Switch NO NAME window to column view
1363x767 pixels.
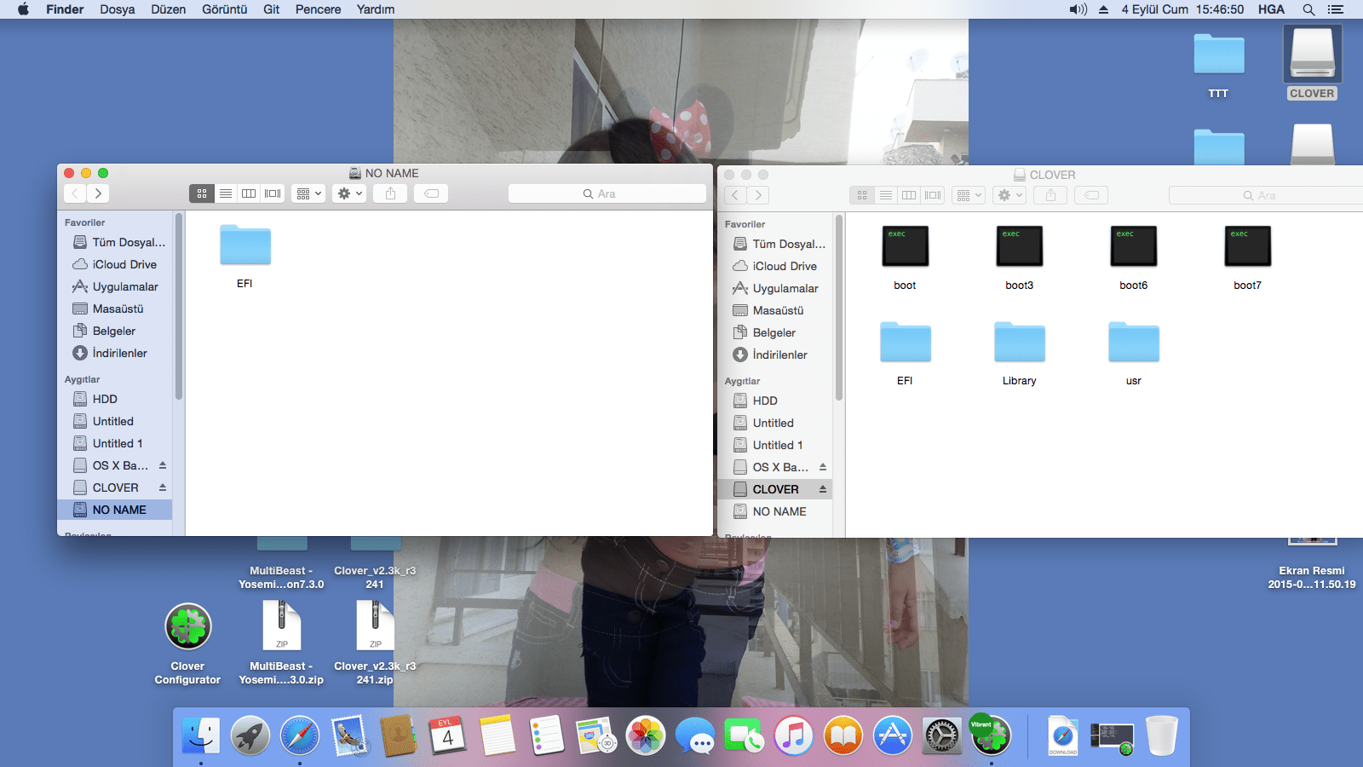(249, 193)
